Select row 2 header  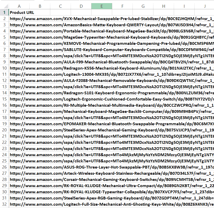(x=4, y=19)
